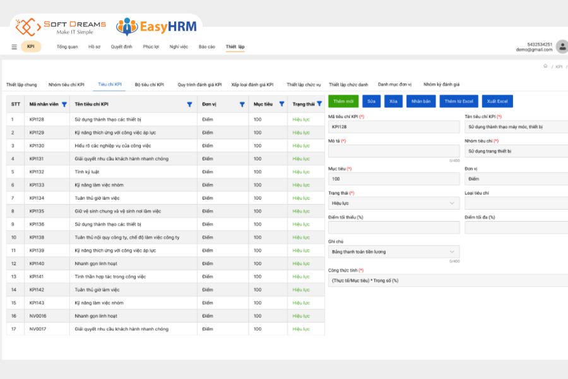Open Trạng thái column filter
This screenshot has height=379, width=568.
click(319, 104)
